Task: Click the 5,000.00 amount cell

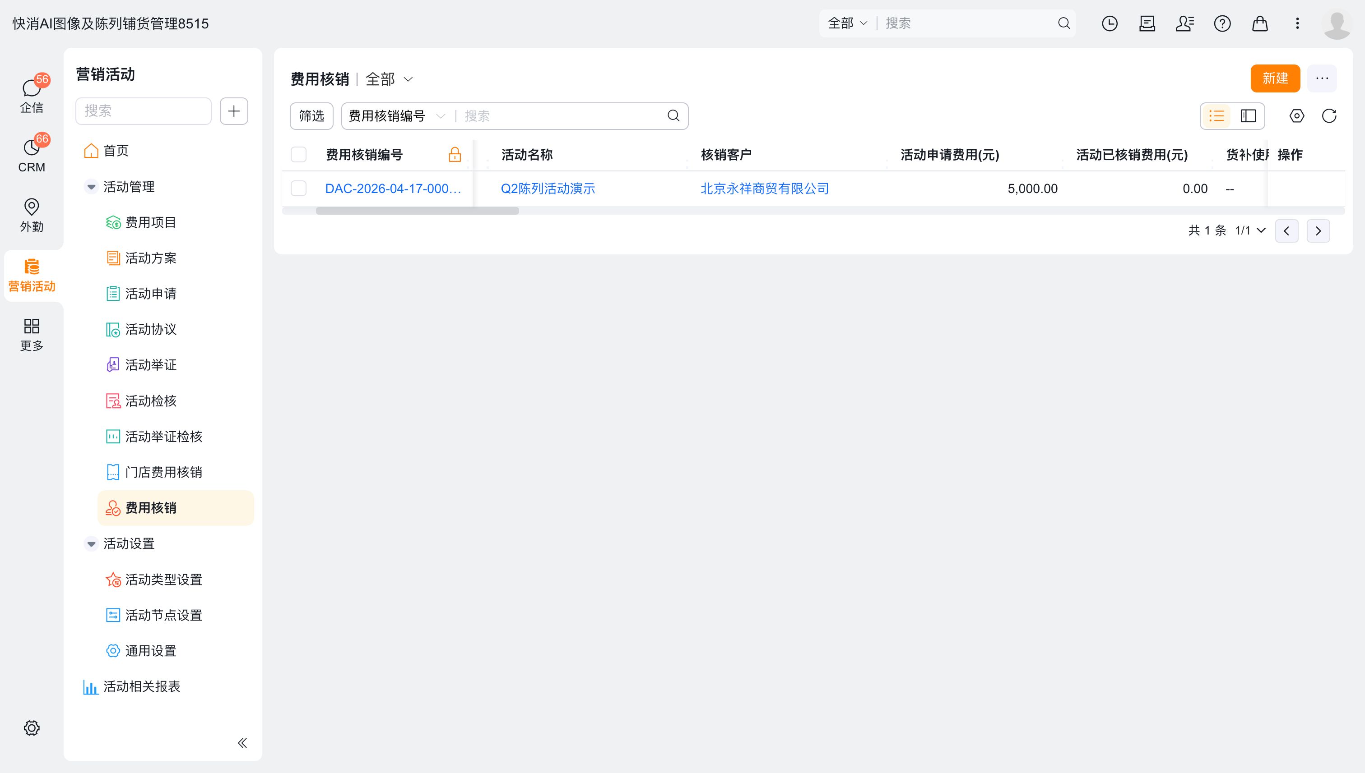Action: (x=1032, y=189)
